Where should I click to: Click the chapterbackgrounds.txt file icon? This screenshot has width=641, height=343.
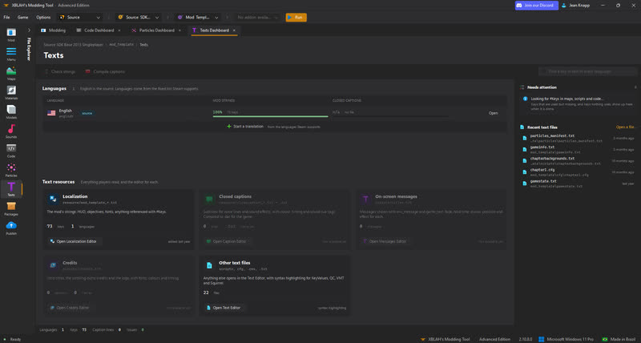[525, 160]
